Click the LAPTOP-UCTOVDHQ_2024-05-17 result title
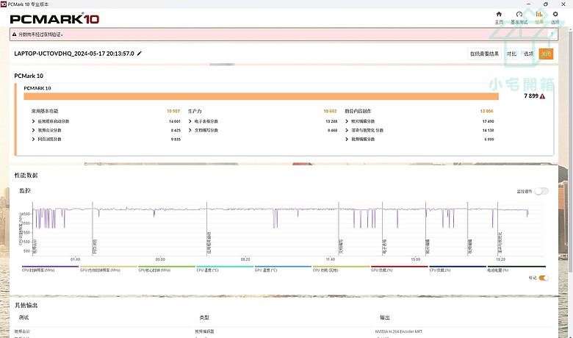This screenshot has width=573, height=338. click(74, 54)
